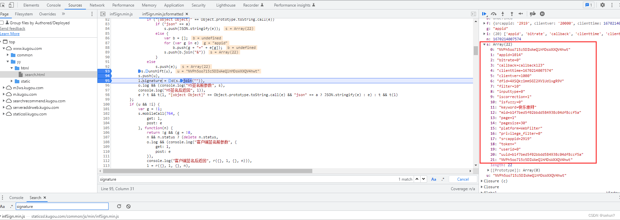Open the Recorder panel
The image size is (620, 220).
(x=253, y=5)
